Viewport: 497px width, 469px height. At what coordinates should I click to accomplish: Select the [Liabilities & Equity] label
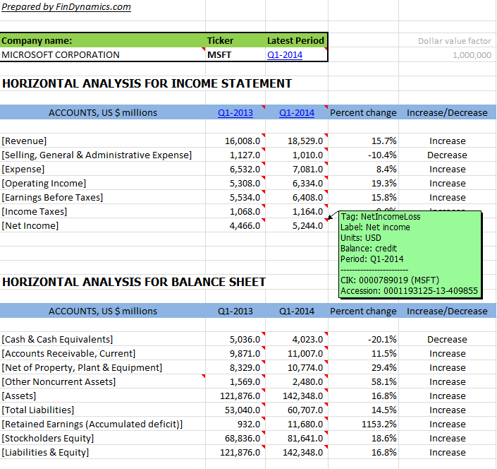(45, 453)
